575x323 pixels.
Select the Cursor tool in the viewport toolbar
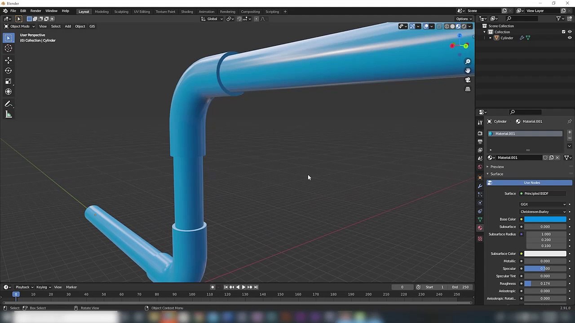pos(8,48)
